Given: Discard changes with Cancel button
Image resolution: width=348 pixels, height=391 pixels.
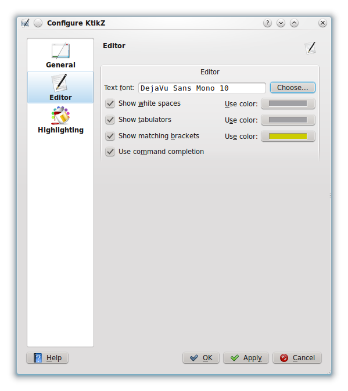Looking at the screenshot, I should point(297,358).
